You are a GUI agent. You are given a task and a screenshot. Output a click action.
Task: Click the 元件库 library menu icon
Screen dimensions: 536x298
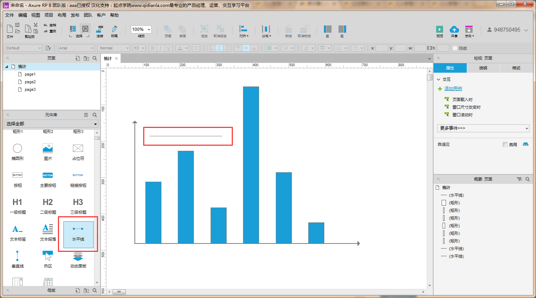click(86, 115)
